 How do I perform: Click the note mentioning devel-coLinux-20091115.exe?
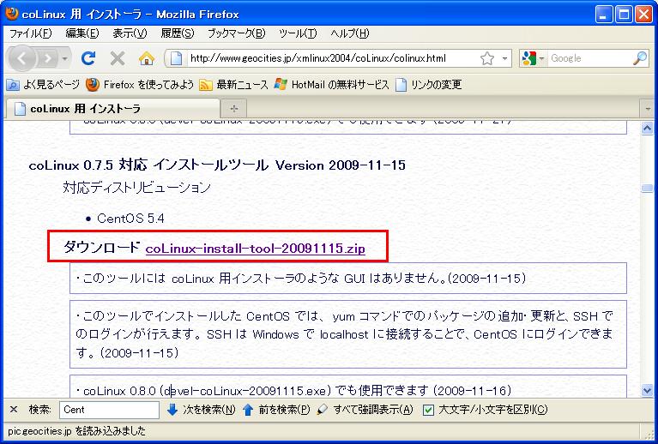tap(293, 391)
